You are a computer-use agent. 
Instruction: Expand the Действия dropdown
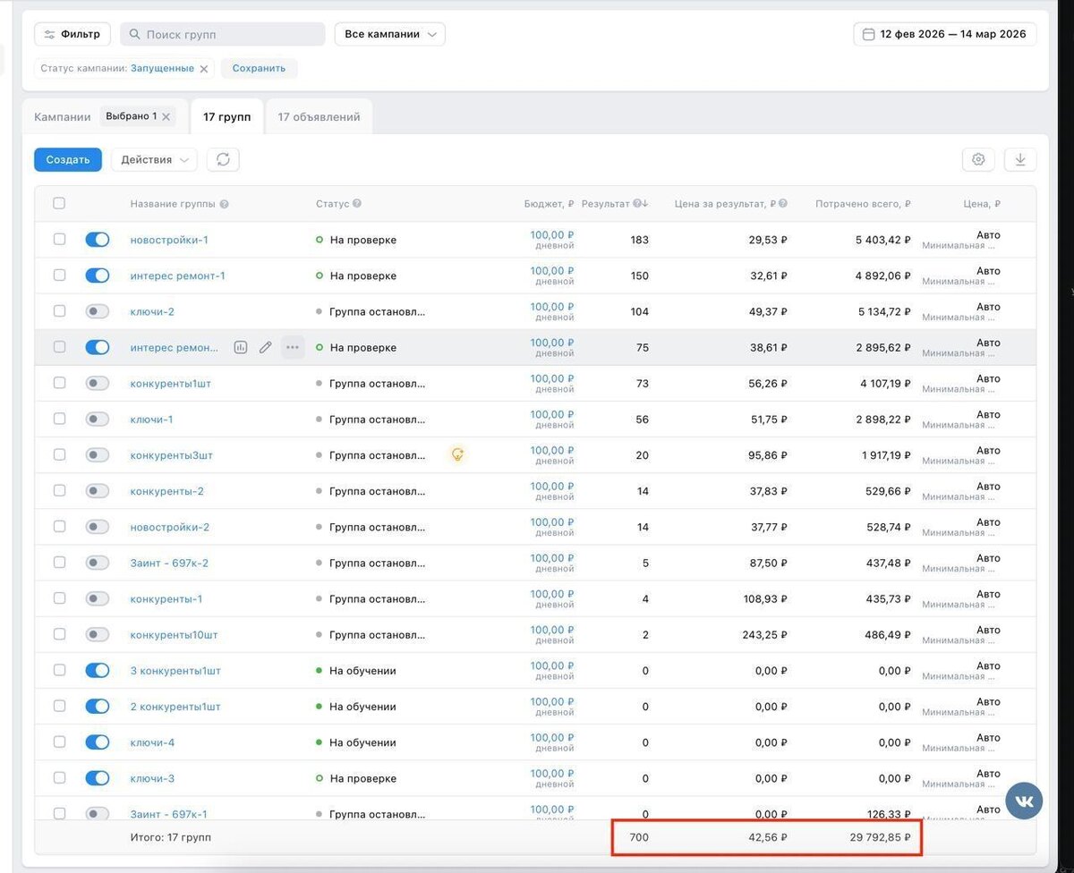tap(154, 159)
